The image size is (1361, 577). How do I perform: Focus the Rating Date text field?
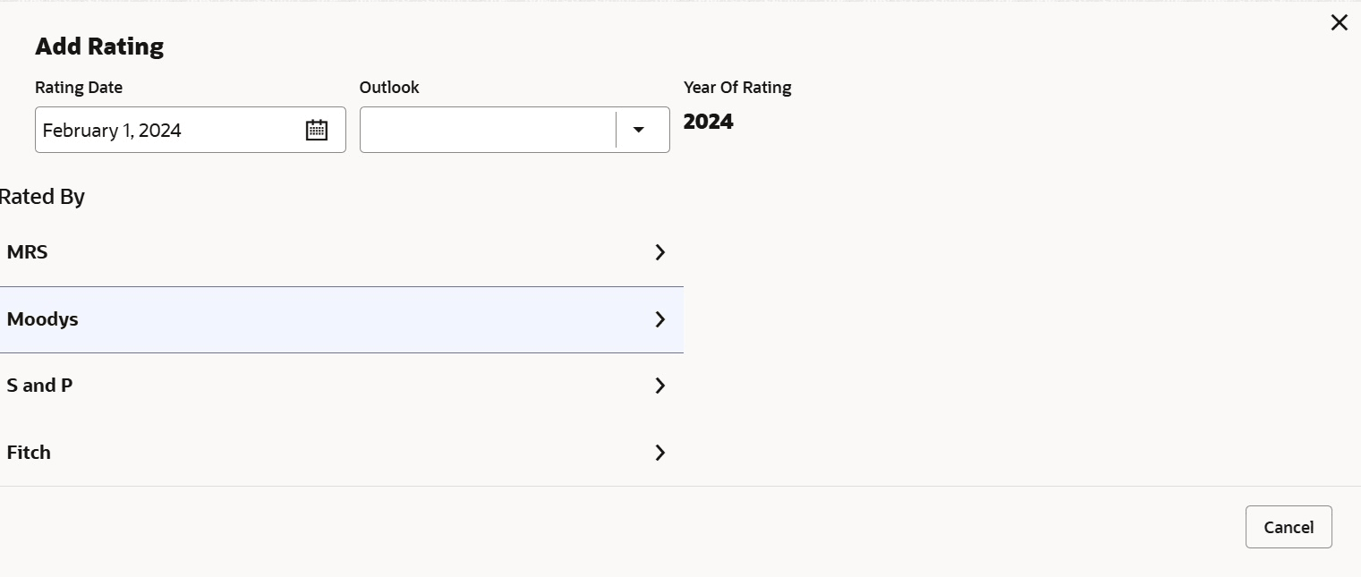(x=166, y=130)
